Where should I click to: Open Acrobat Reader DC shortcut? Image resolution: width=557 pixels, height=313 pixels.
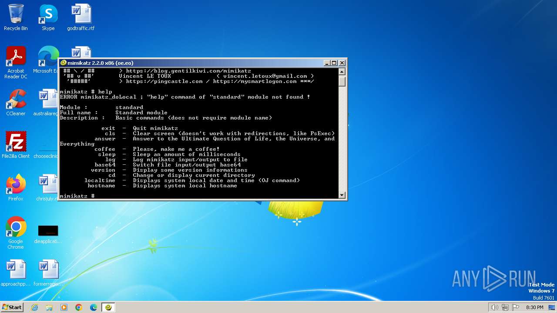16,63
